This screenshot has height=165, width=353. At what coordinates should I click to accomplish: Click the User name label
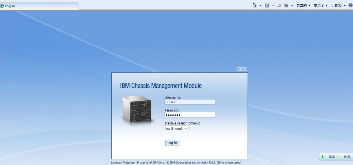click(x=173, y=97)
